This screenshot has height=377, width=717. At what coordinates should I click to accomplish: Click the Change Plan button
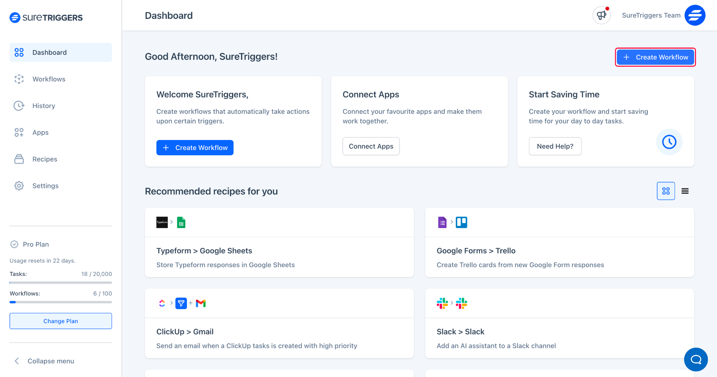[x=60, y=321]
